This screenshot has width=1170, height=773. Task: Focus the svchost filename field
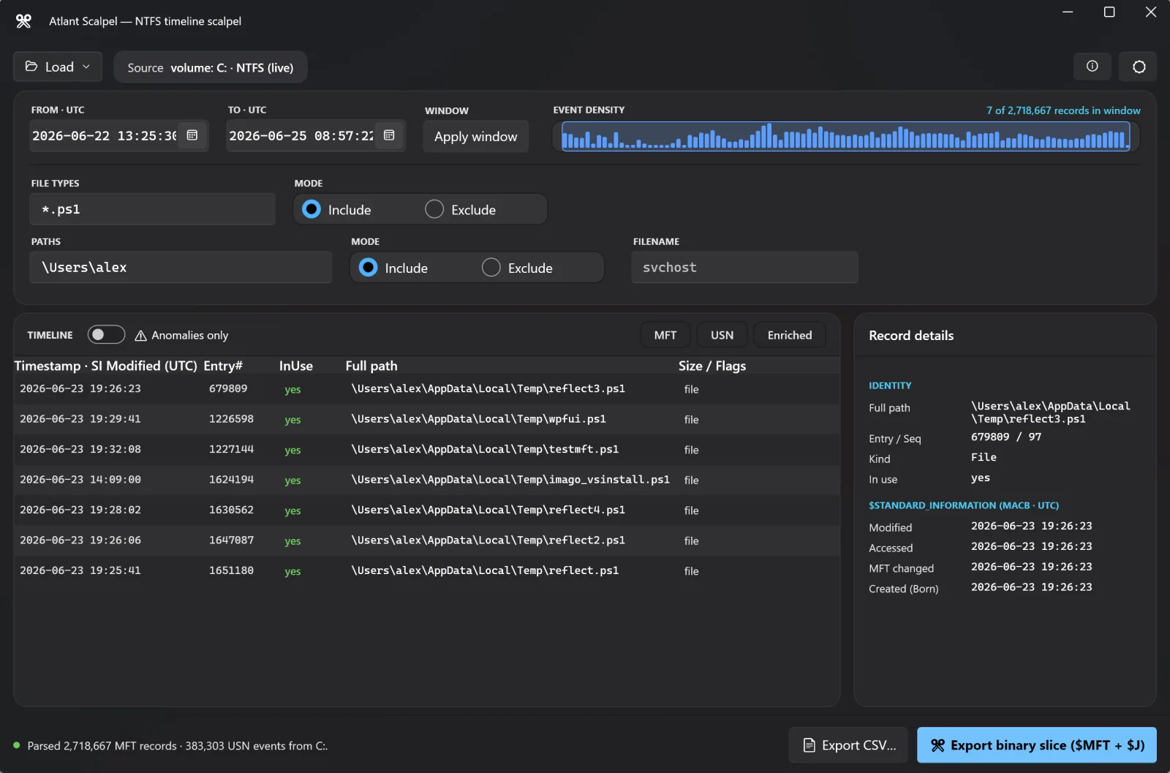tap(744, 268)
